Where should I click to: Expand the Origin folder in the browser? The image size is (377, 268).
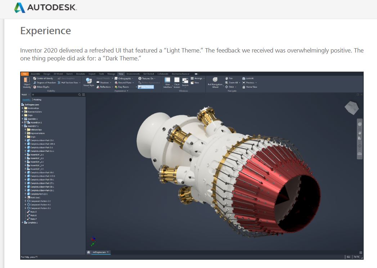pos(22,115)
